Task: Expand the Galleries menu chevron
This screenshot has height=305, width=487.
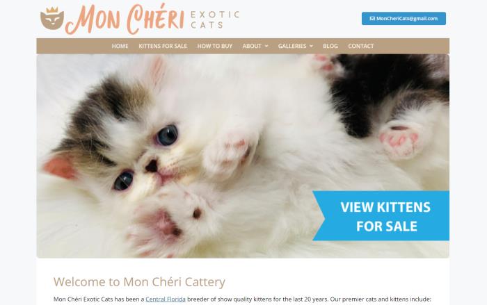Action: coord(311,47)
